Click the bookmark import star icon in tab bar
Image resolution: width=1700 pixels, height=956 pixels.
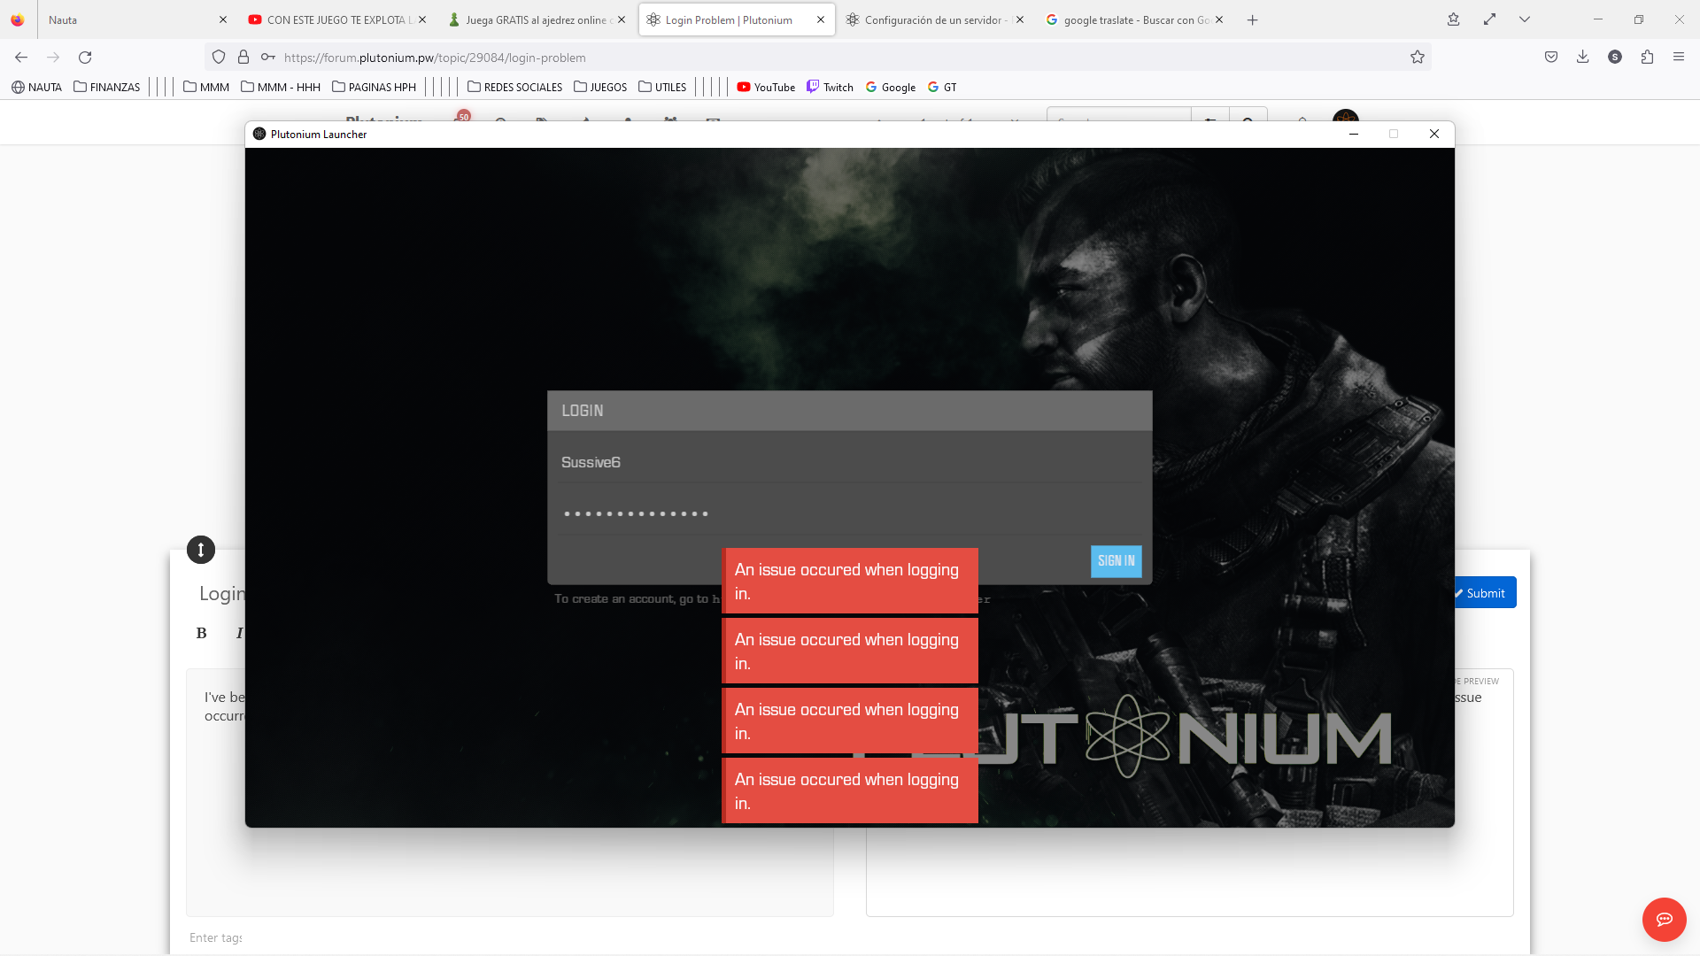[x=1454, y=19]
